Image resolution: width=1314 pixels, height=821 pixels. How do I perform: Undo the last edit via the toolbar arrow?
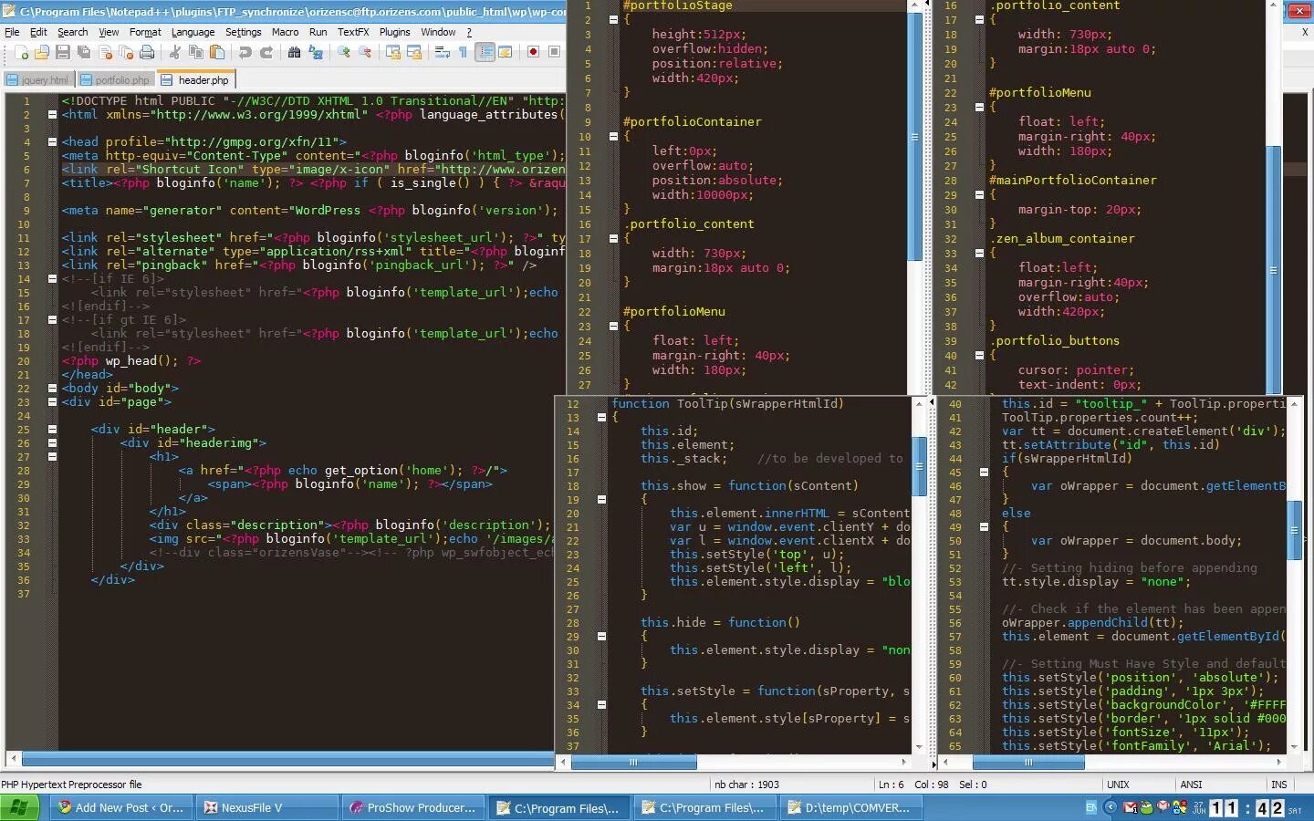click(245, 52)
